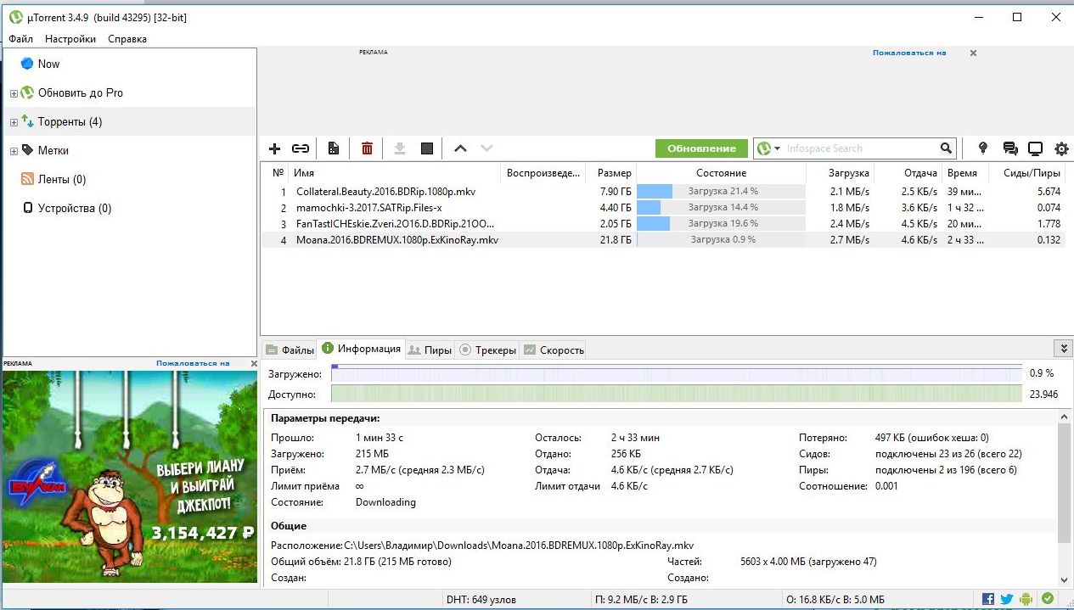Click into the Infospace Search field

(x=859, y=148)
